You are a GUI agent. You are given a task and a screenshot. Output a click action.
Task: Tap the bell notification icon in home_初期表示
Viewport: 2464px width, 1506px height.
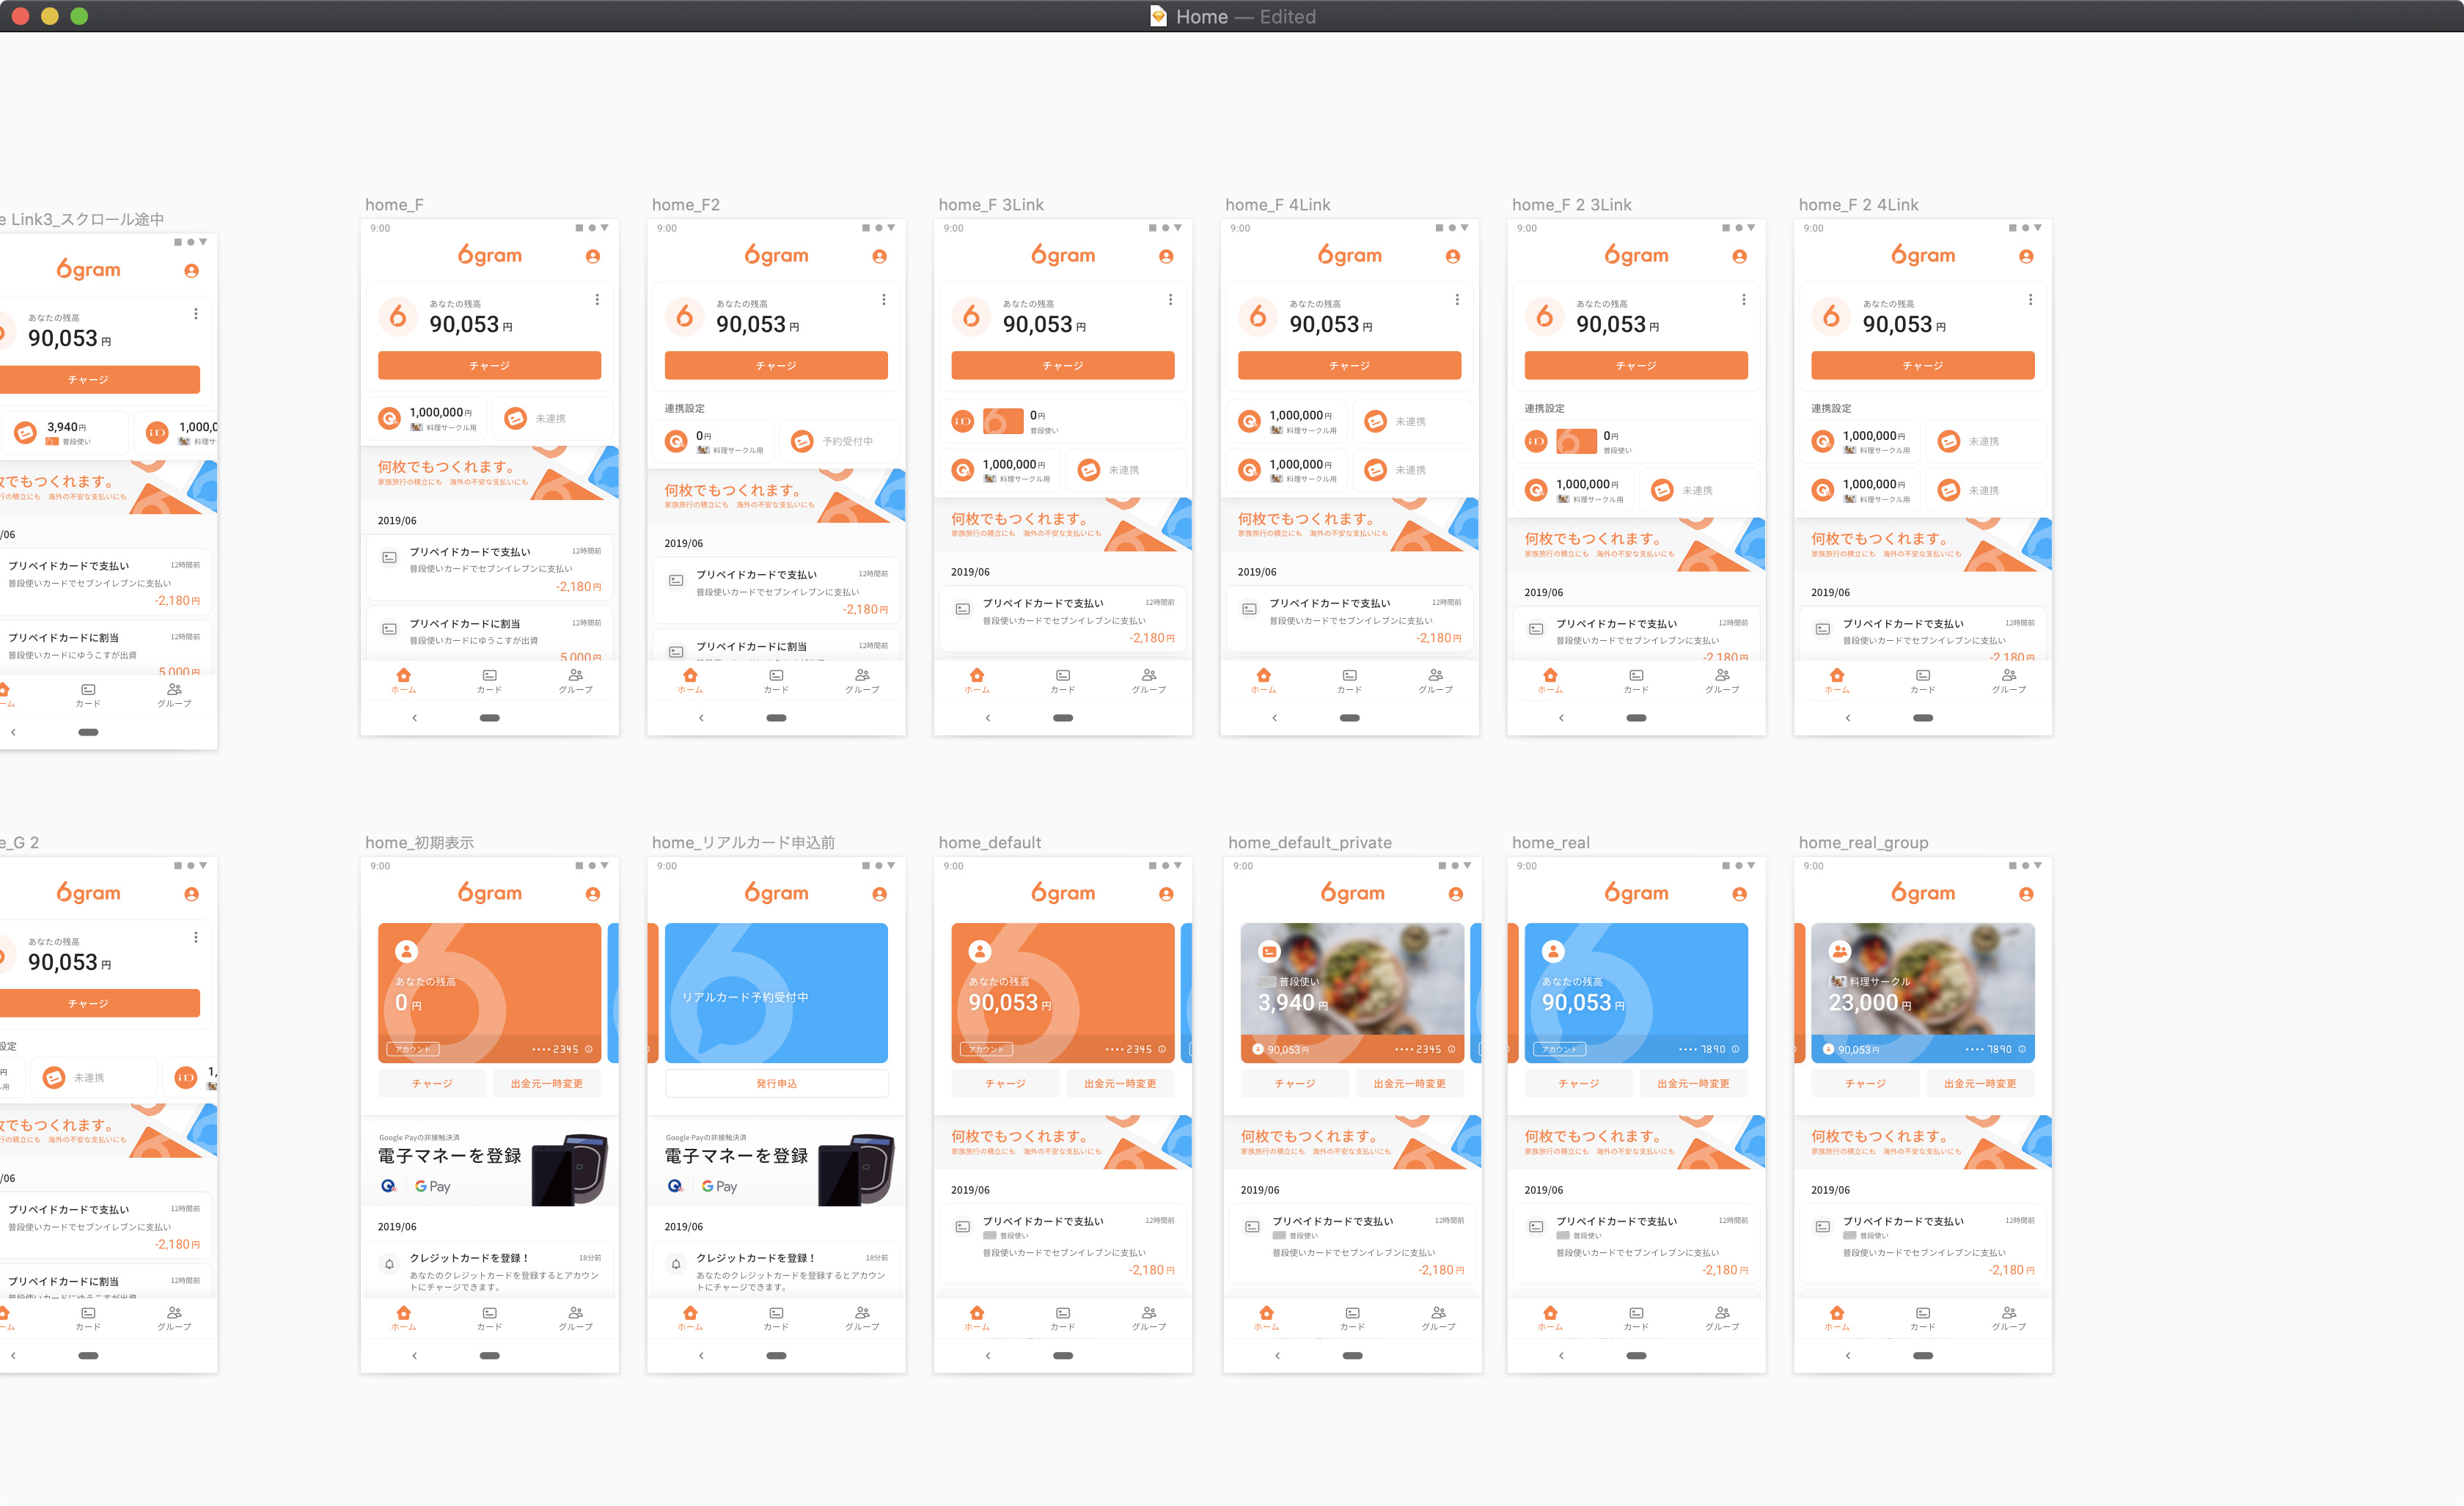(390, 1264)
